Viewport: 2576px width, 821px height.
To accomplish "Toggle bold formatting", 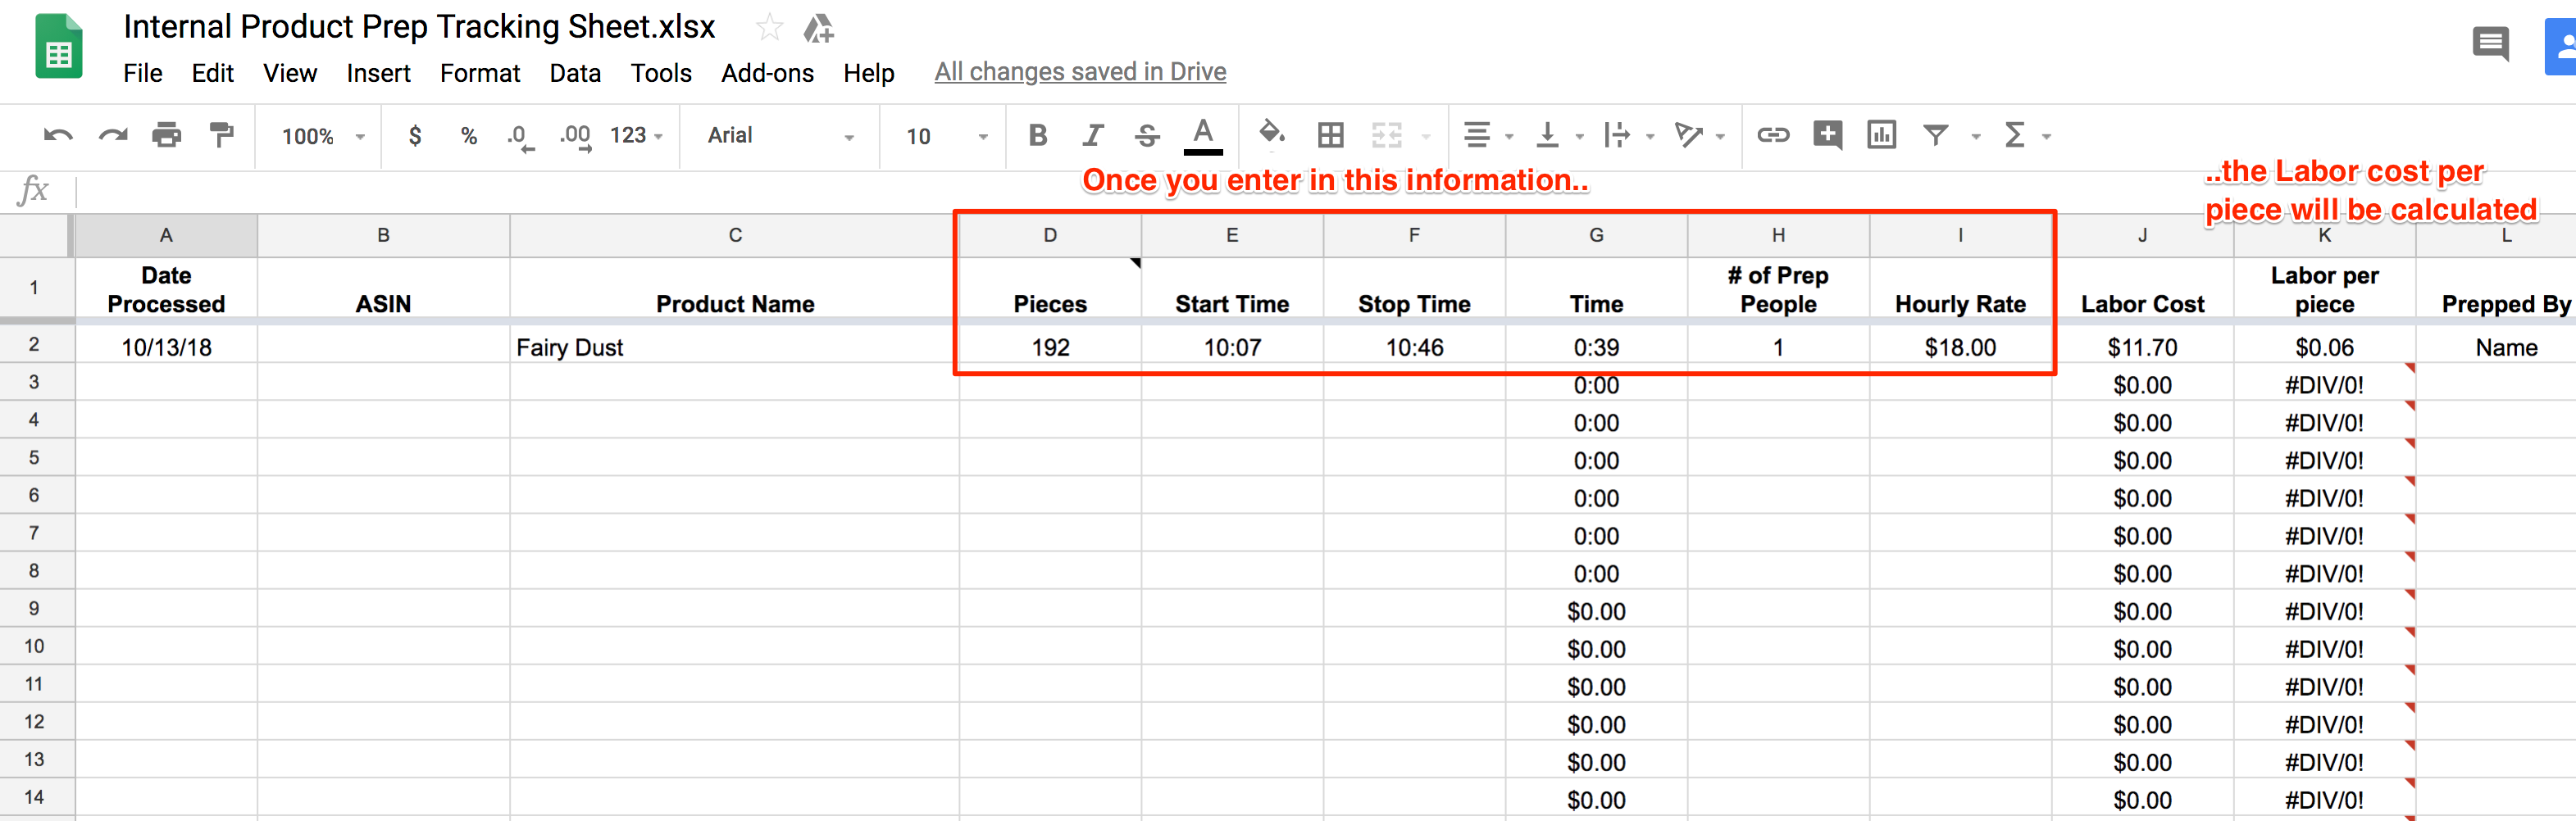I will pos(1037,136).
